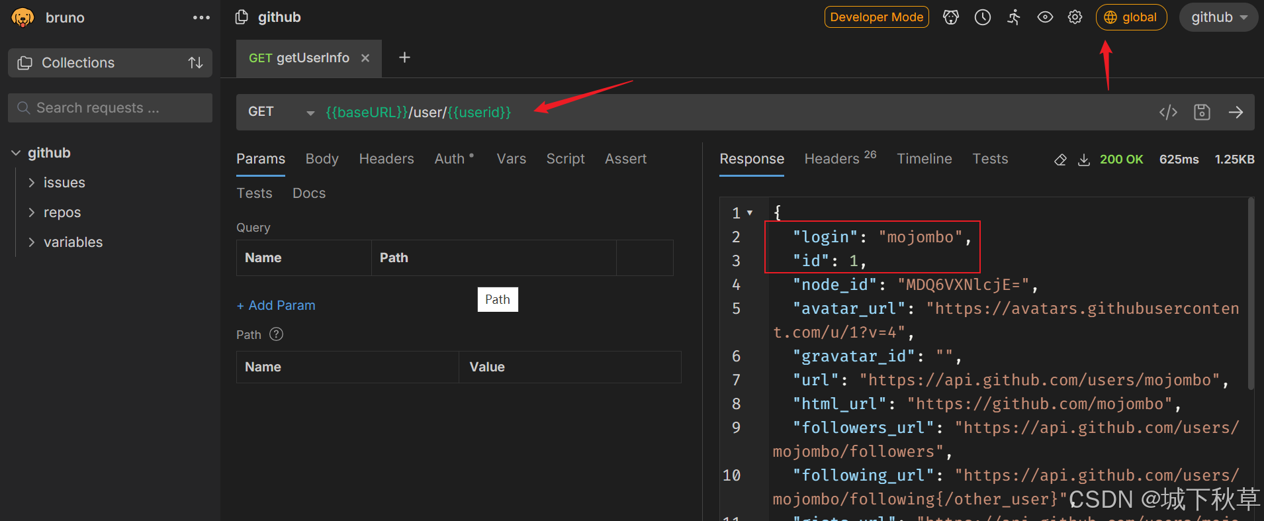The width and height of the screenshot is (1264, 521).
Task: Open the Assert tab
Action: pyautogui.click(x=625, y=159)
